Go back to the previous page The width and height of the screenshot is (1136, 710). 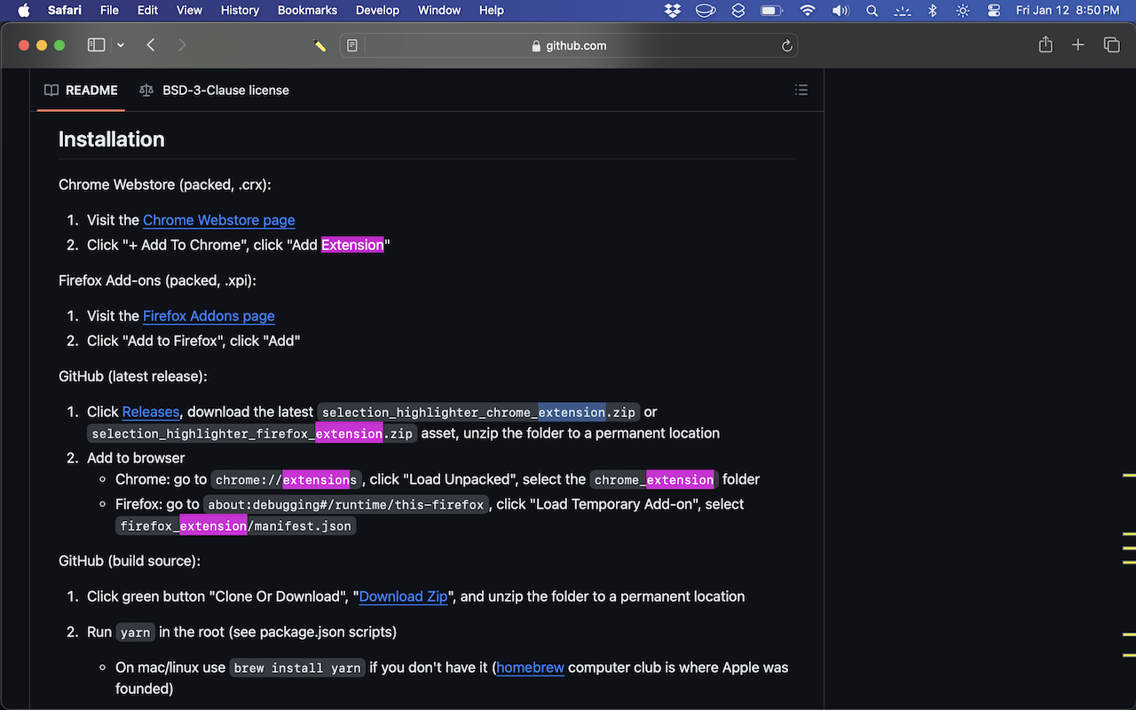tap(151, 45)
